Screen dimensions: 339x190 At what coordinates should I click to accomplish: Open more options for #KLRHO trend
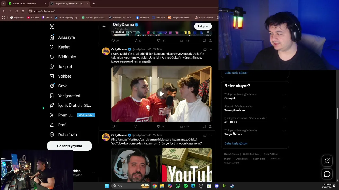(284, 119)
